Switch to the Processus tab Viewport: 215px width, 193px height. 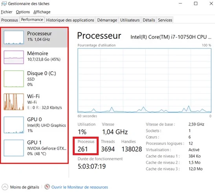[9, 20]
